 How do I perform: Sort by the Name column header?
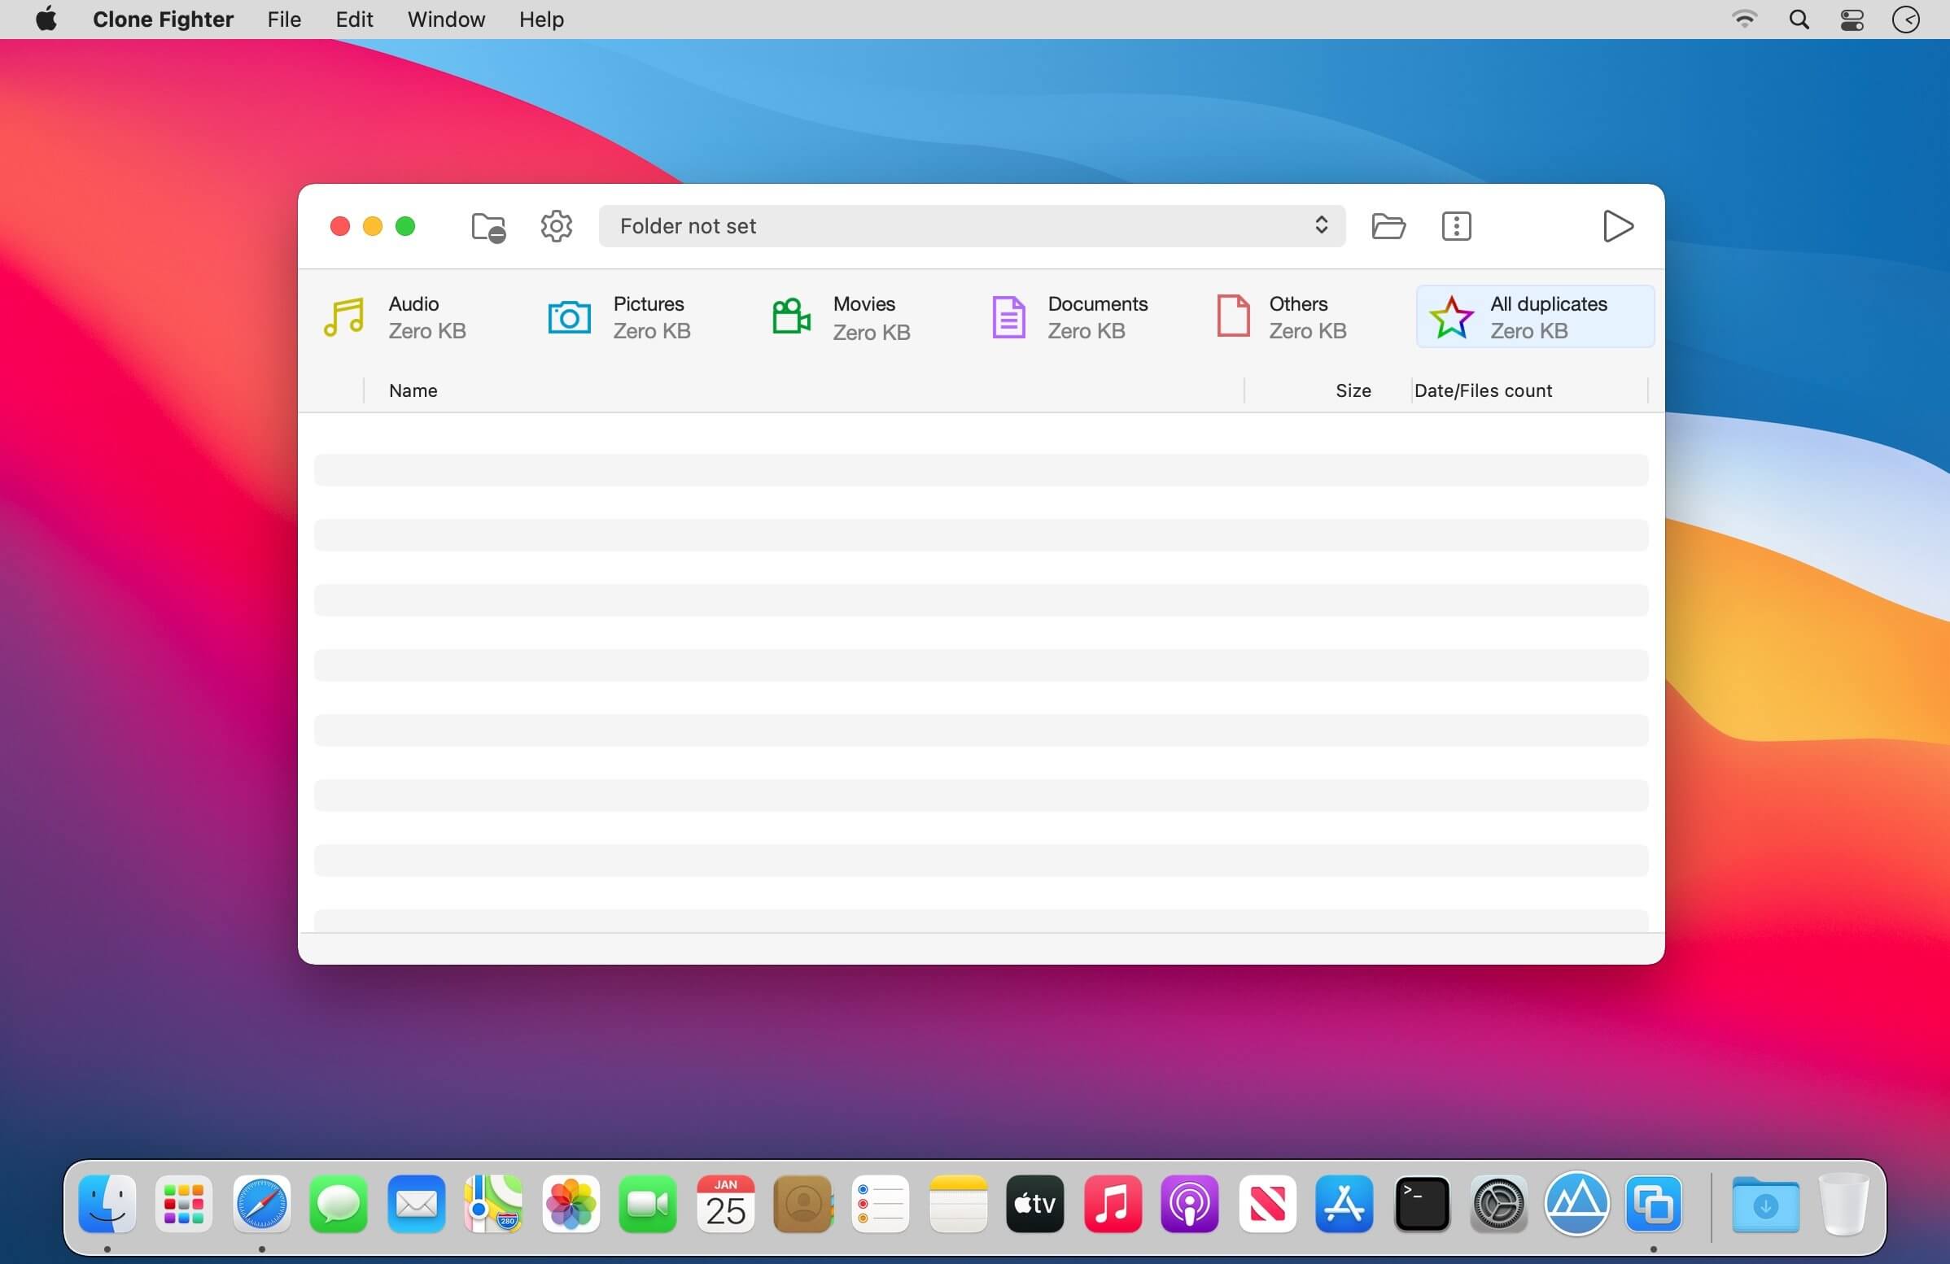(x=413, y=390)
